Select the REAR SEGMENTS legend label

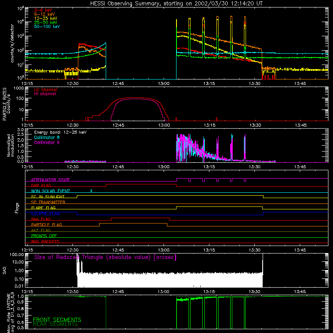tap(55, 324)
